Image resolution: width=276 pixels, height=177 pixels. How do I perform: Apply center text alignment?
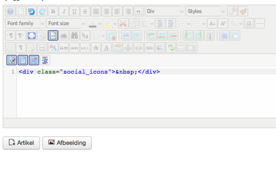pos(107,12)
